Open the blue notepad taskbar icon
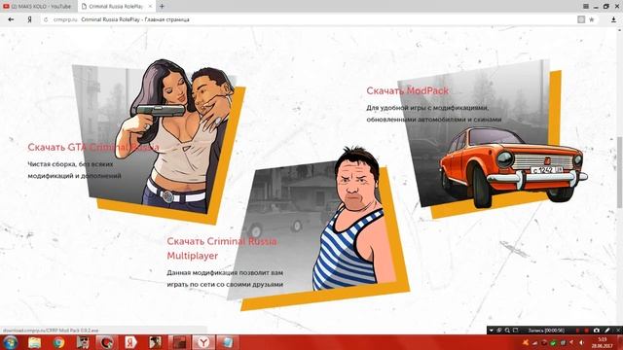This screenshot has height=350, width=623. (x=228, y=342)
